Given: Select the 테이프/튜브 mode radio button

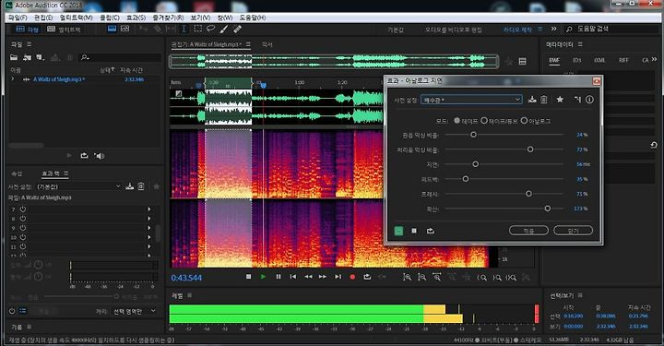Looking at the screenshot, I should coord(484,121).
